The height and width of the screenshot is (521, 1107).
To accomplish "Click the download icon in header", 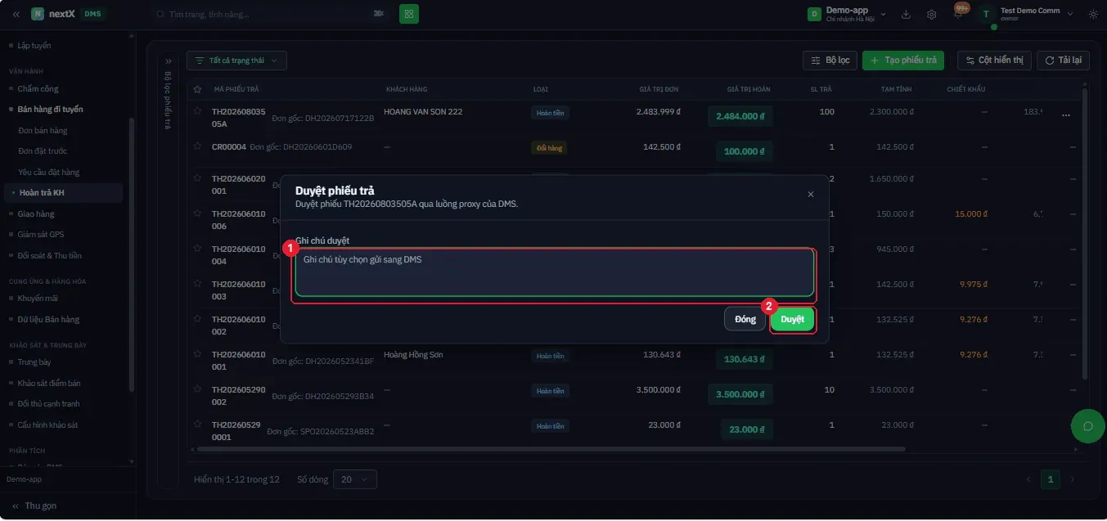I will (x=906, y=14).
